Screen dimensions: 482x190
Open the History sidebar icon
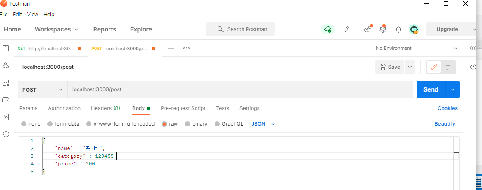click(6, 134)
